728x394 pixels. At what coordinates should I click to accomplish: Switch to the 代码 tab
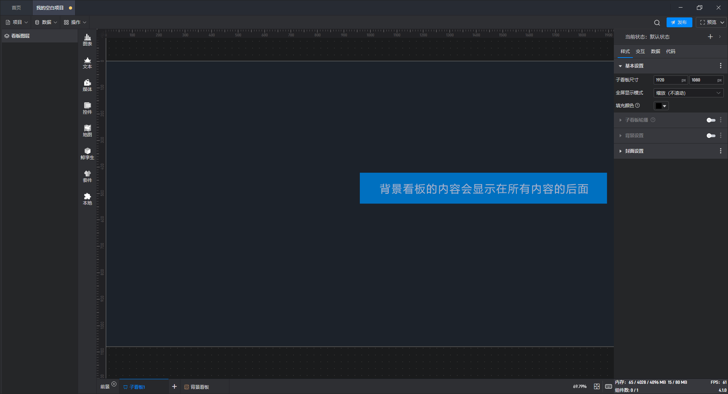click(x=670, y=52)
